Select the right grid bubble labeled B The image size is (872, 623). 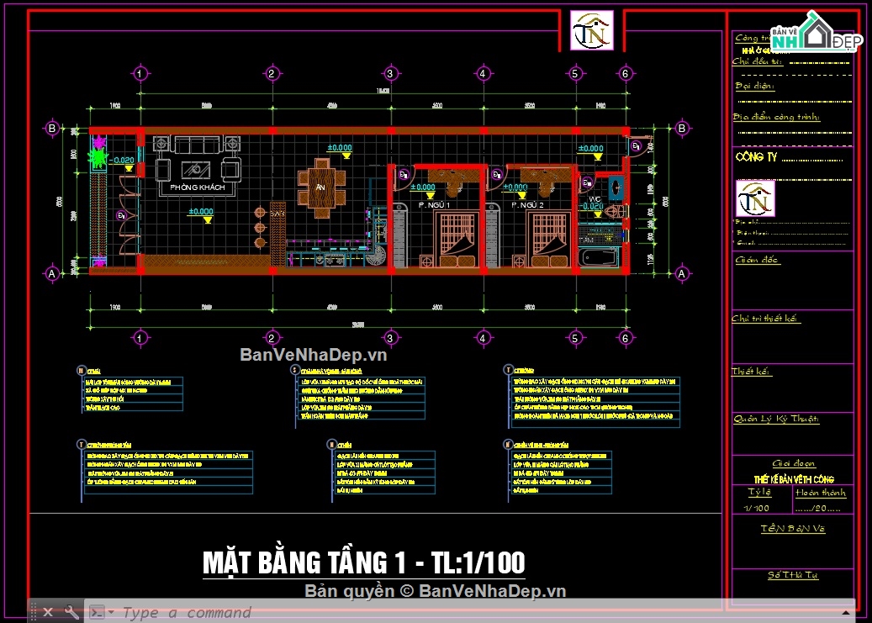[x=682, y=129]
